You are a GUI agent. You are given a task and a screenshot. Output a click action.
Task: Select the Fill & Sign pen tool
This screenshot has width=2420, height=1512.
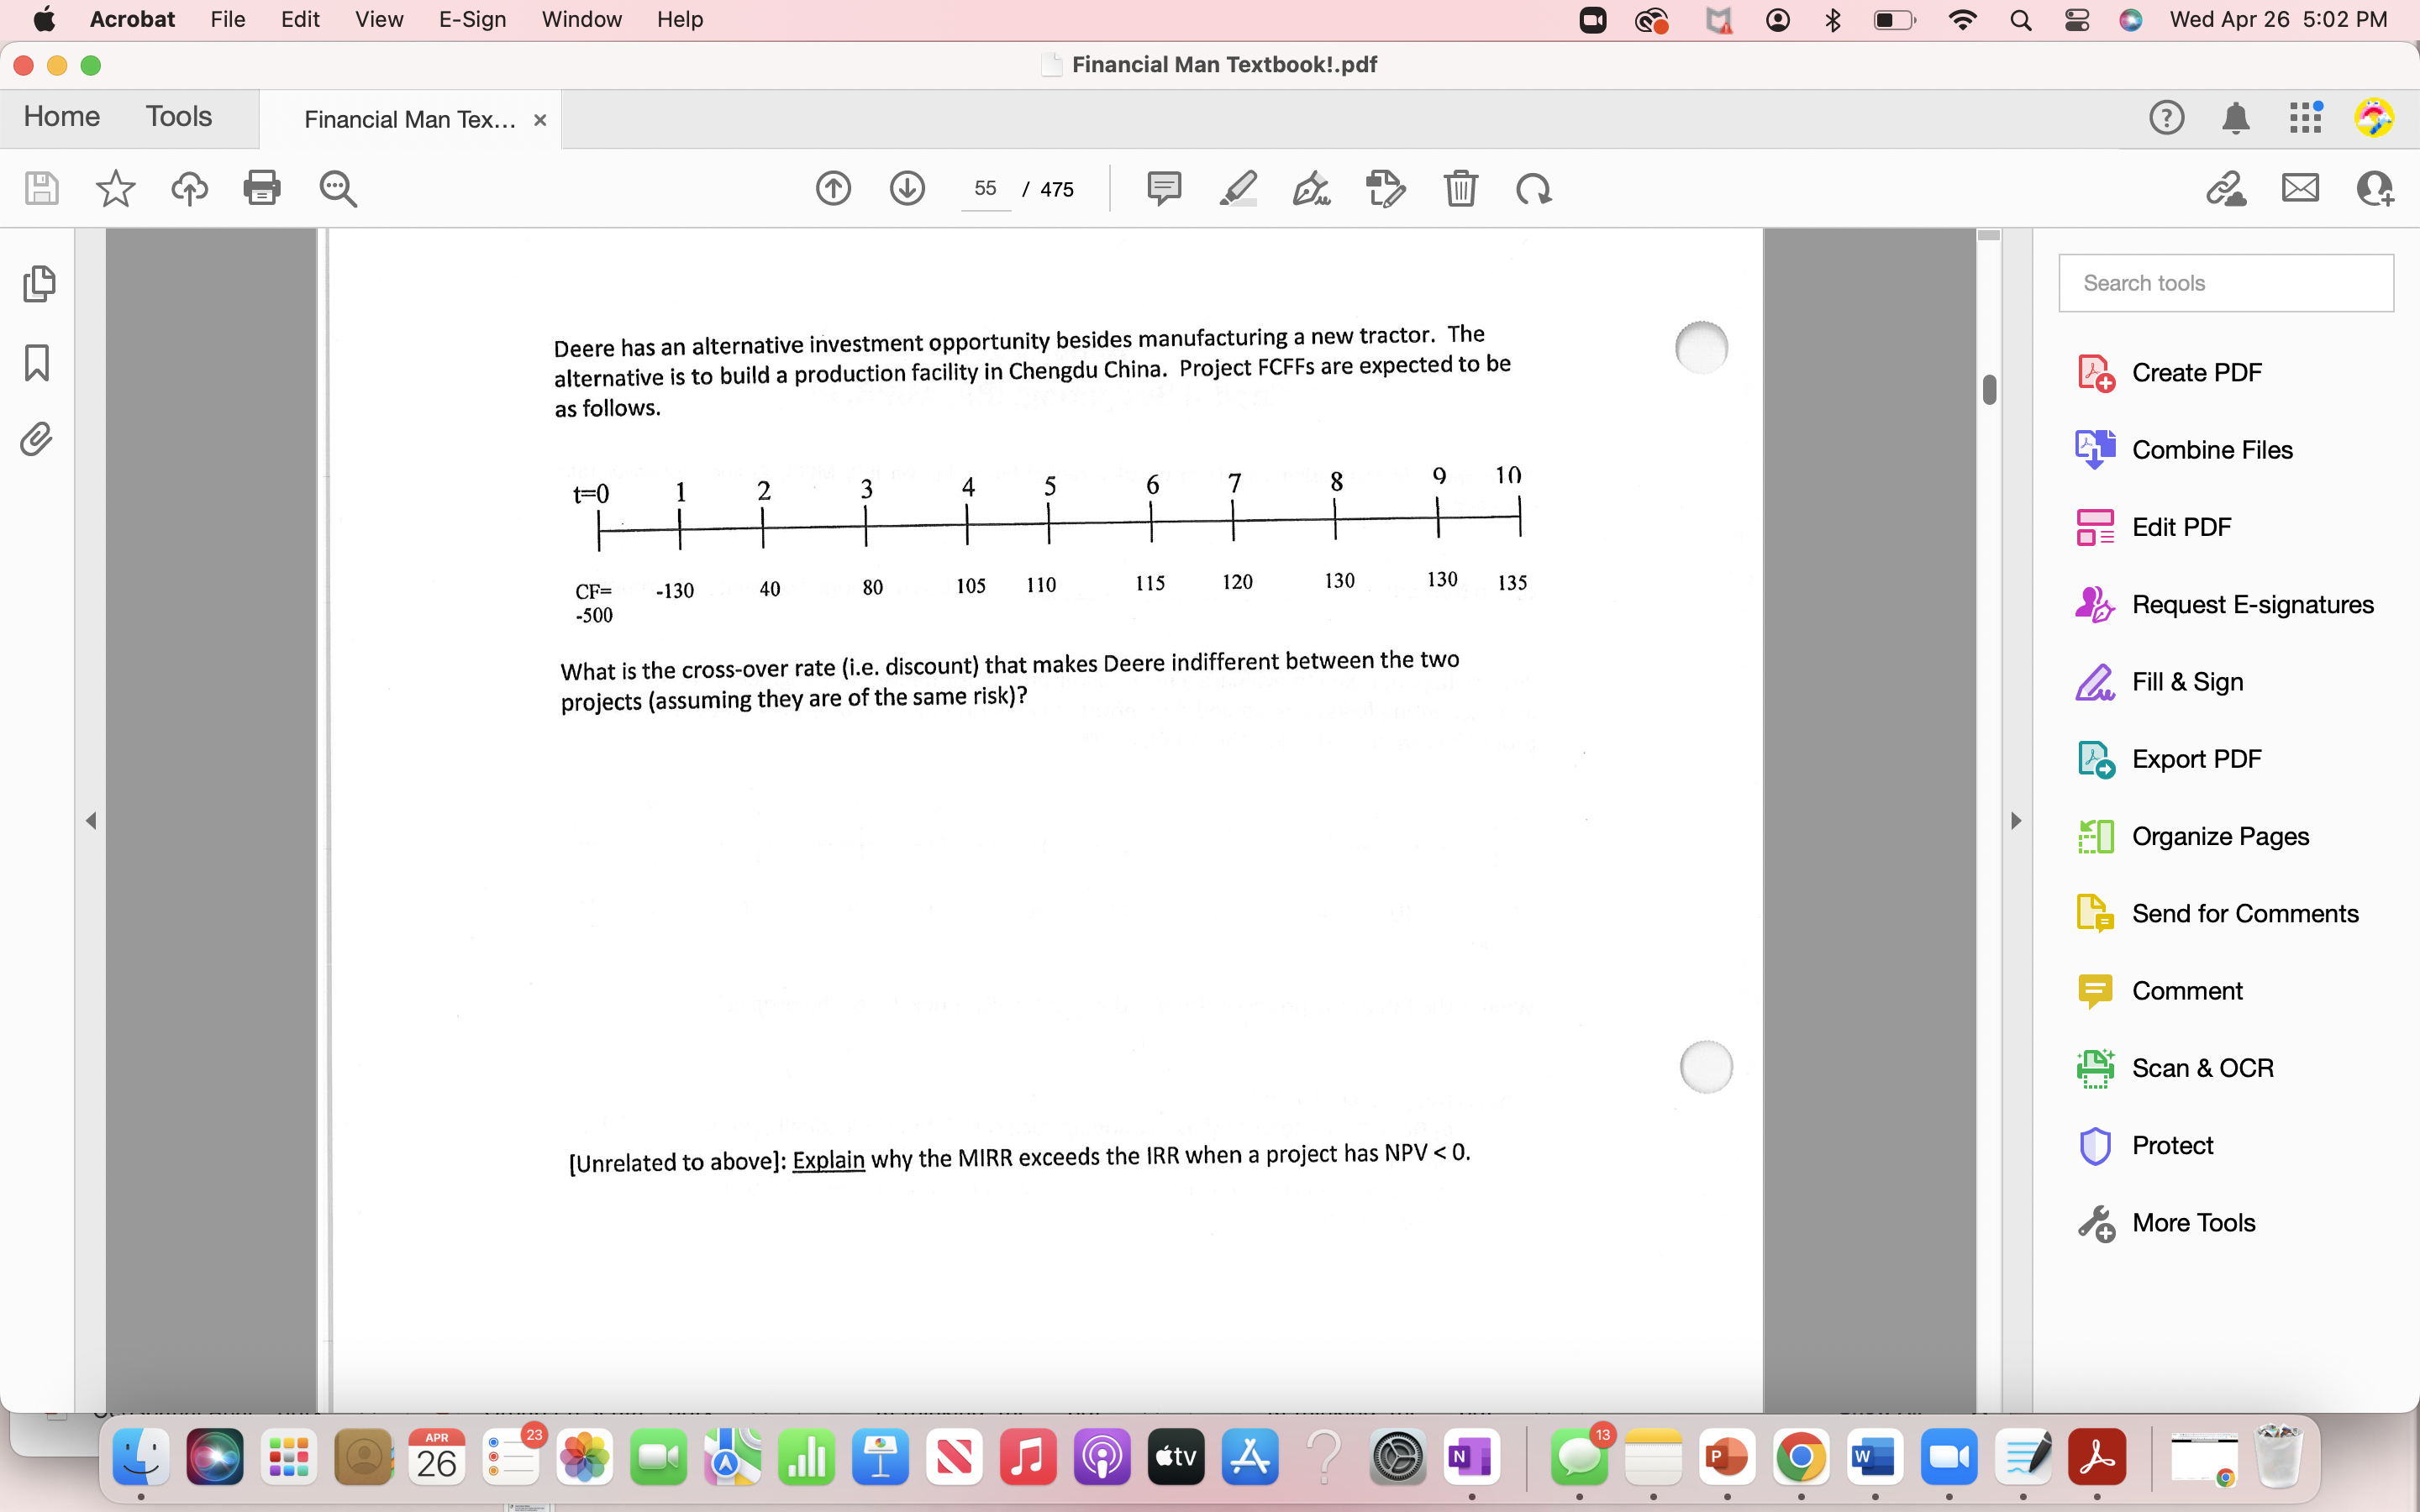coord(1311,188)
